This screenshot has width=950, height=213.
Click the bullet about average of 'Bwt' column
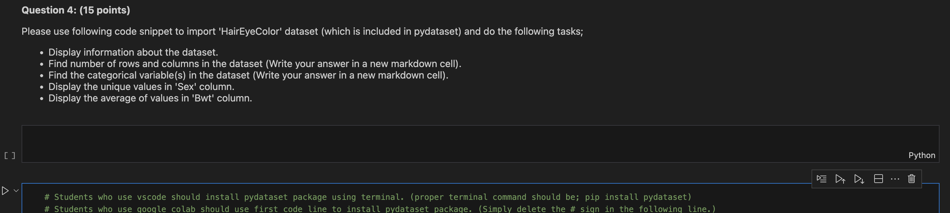pos(150,98)
